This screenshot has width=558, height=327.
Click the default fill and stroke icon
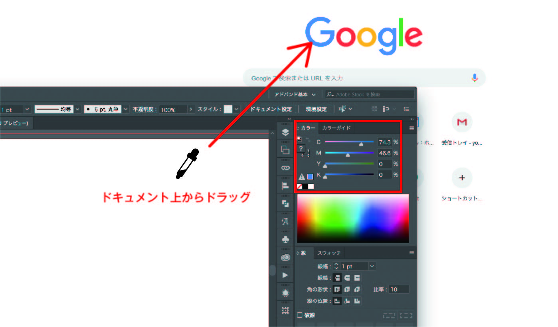299,139
